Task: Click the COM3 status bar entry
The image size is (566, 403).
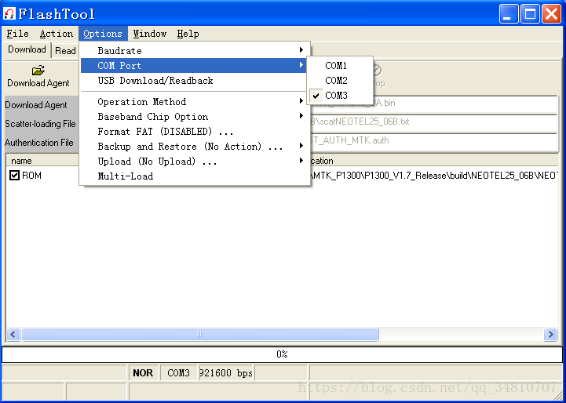Action: click(179, 373)
